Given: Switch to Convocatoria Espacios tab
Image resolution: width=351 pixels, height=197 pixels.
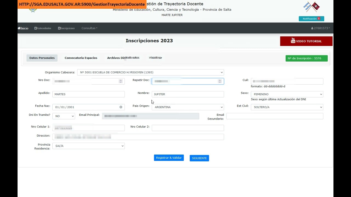Looking at the screenshot, I should point(81,58).
